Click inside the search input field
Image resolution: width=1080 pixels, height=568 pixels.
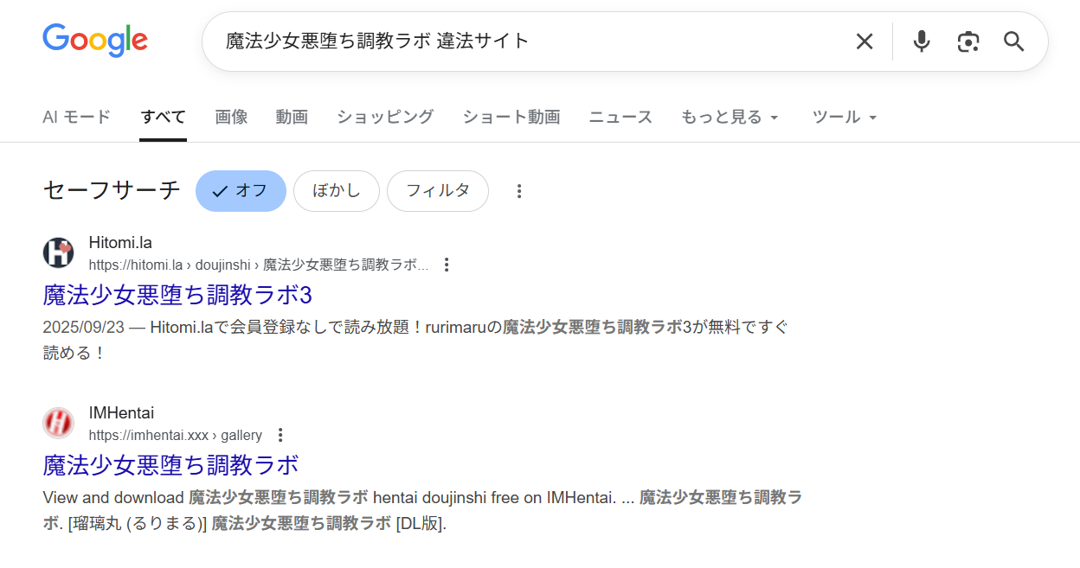point(519,41)
